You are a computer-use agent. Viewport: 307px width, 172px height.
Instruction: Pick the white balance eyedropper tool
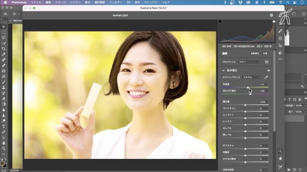(x=266, y=77)
